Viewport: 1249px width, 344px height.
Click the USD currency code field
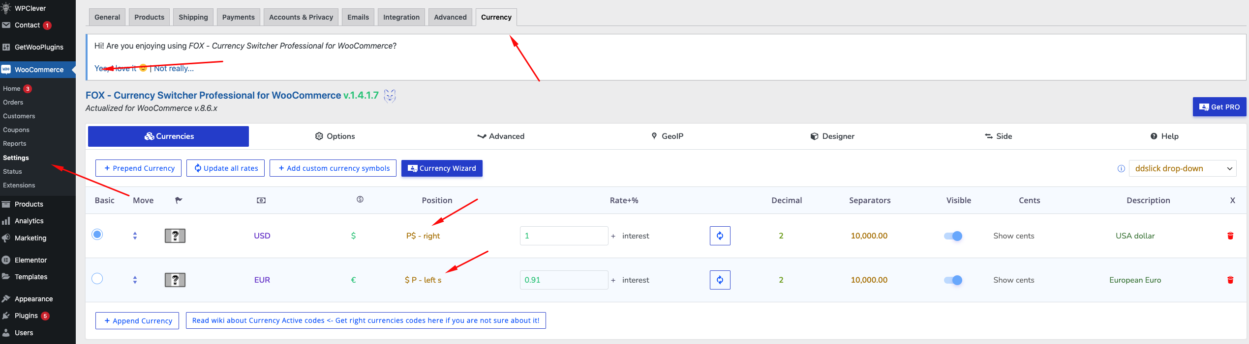pos(262,236)
